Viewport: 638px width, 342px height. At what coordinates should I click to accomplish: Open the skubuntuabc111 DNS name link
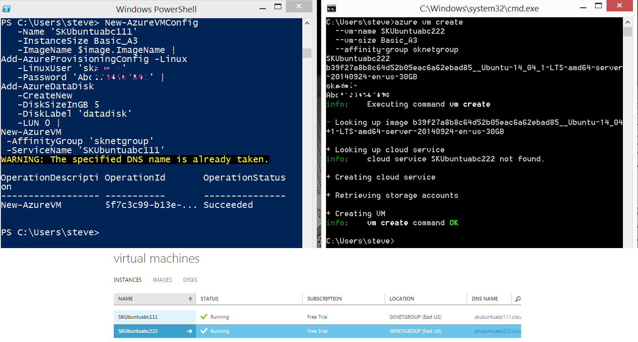[x=498, y=317]
